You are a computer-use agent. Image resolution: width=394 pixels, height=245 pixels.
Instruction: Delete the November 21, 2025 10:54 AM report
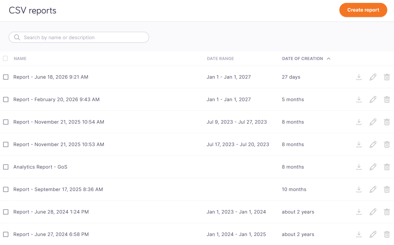tap(387, 122)
